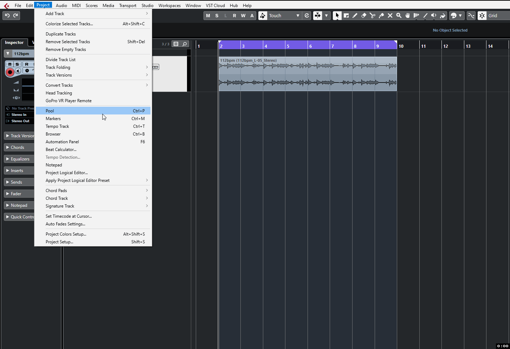Select the Play speaker tool
Image resolution: width=510 pixels, height=349 pixels.
pos(434,15)
